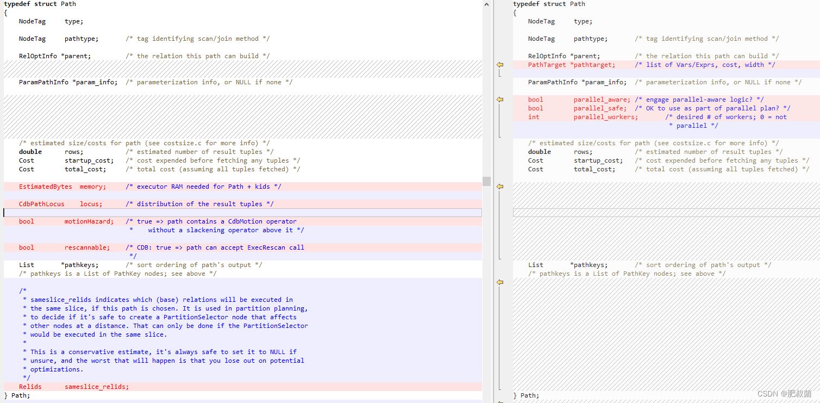Click '* optimizations.' comment line
Viewport: 820px width, 403px height.
pos(53,369)
